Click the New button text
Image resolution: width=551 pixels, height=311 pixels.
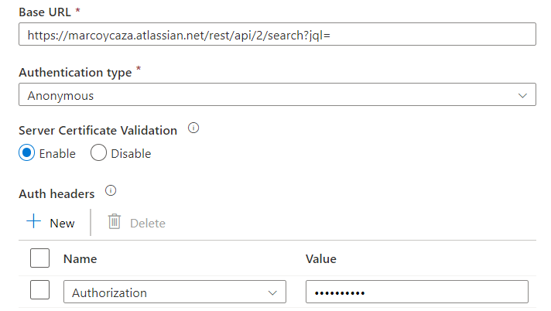(62, 223)
